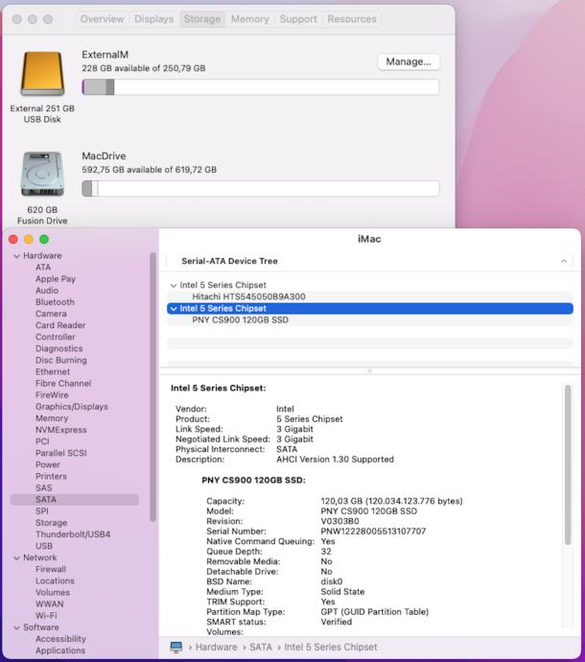585x662 pixels.
Task: Click Intel 5 Series Chipset in path bar
Action: [331, 648]
